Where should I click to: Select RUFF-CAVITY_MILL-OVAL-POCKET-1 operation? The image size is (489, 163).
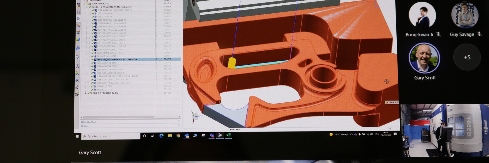point(113,80)
